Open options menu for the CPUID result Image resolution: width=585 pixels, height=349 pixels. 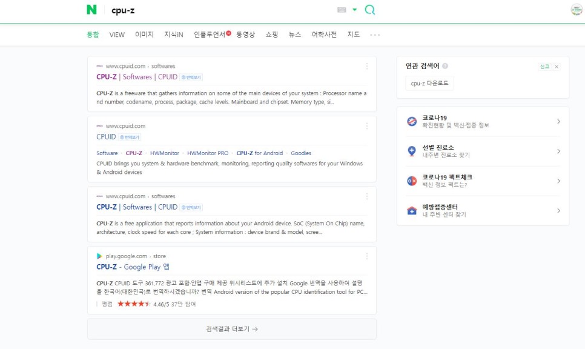click(x=367, y=126)
